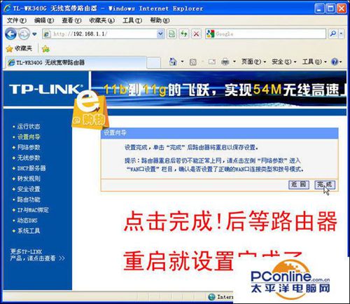Screen dimensions: 350x304
Task: Click the red Stop loading icon
Action: (197, 34)
